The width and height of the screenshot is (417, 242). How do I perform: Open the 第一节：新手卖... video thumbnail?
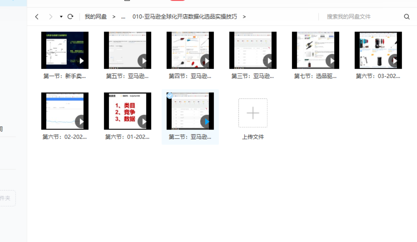coord(65,50)
